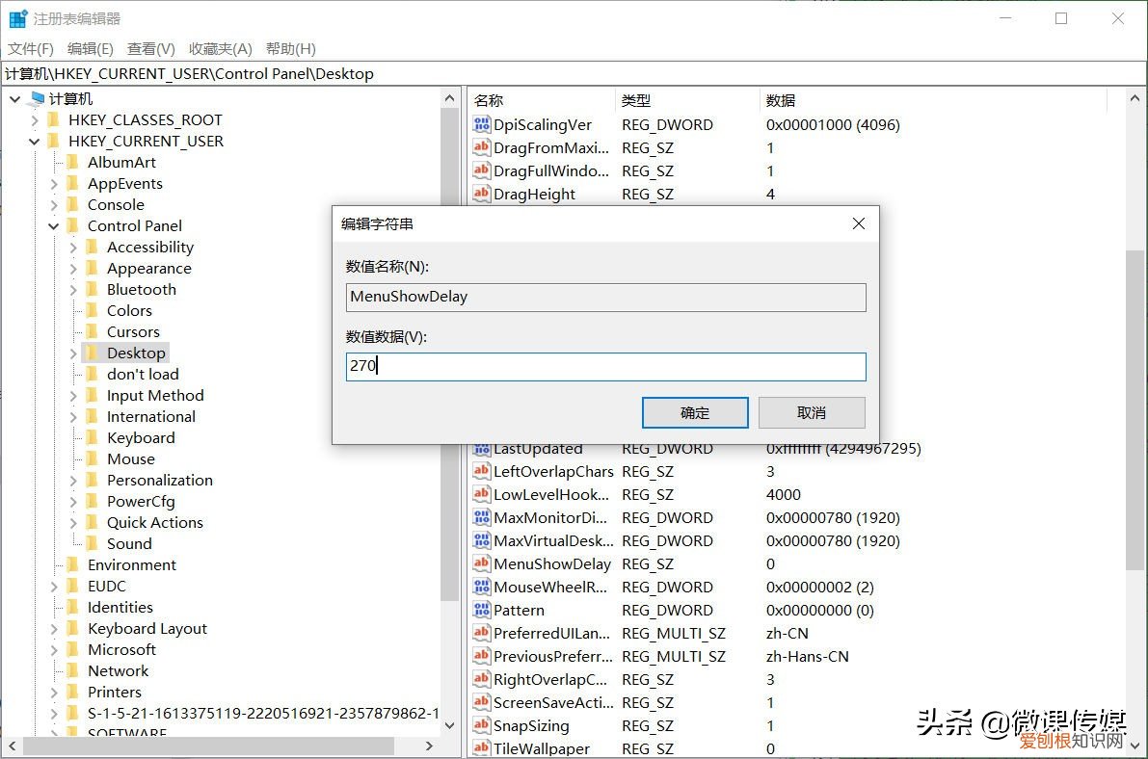Collapse the Control Panel tree node
Image resolution: width=1148 pixels, height=759 pixels.
tap(54, 226)
